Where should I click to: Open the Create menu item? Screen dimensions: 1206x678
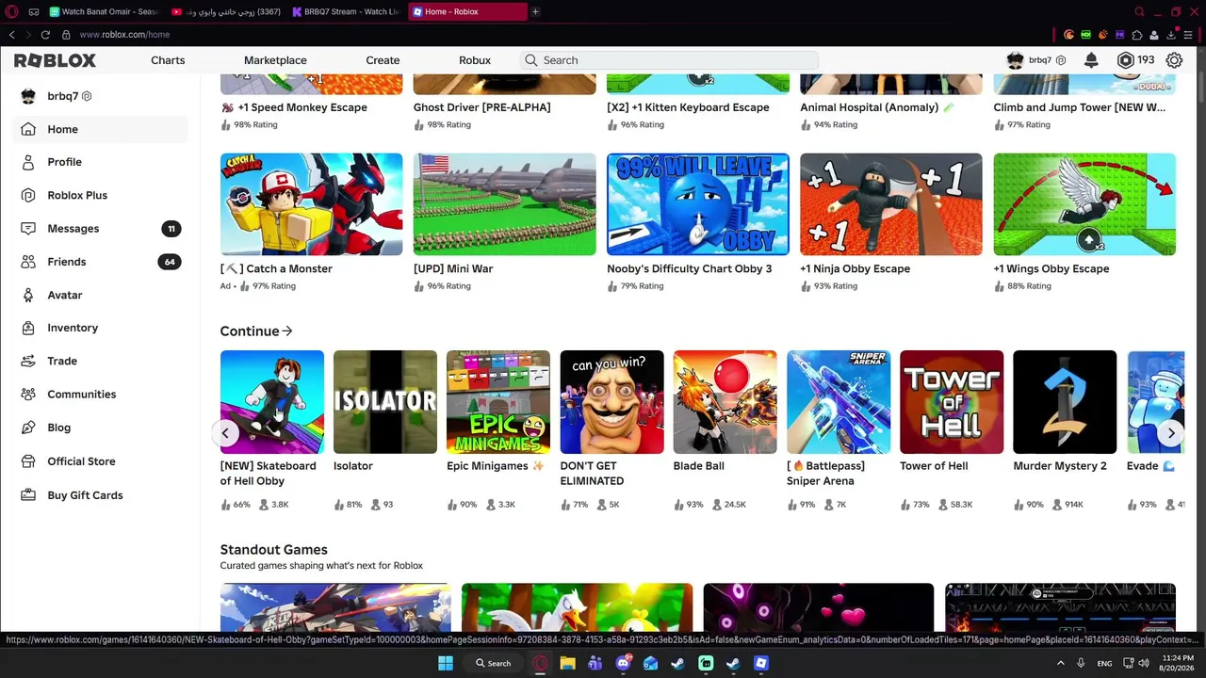tap(383, 60)
